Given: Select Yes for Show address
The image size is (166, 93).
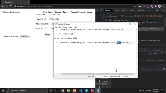Looking at the screenshot, I should click(51, 14).
